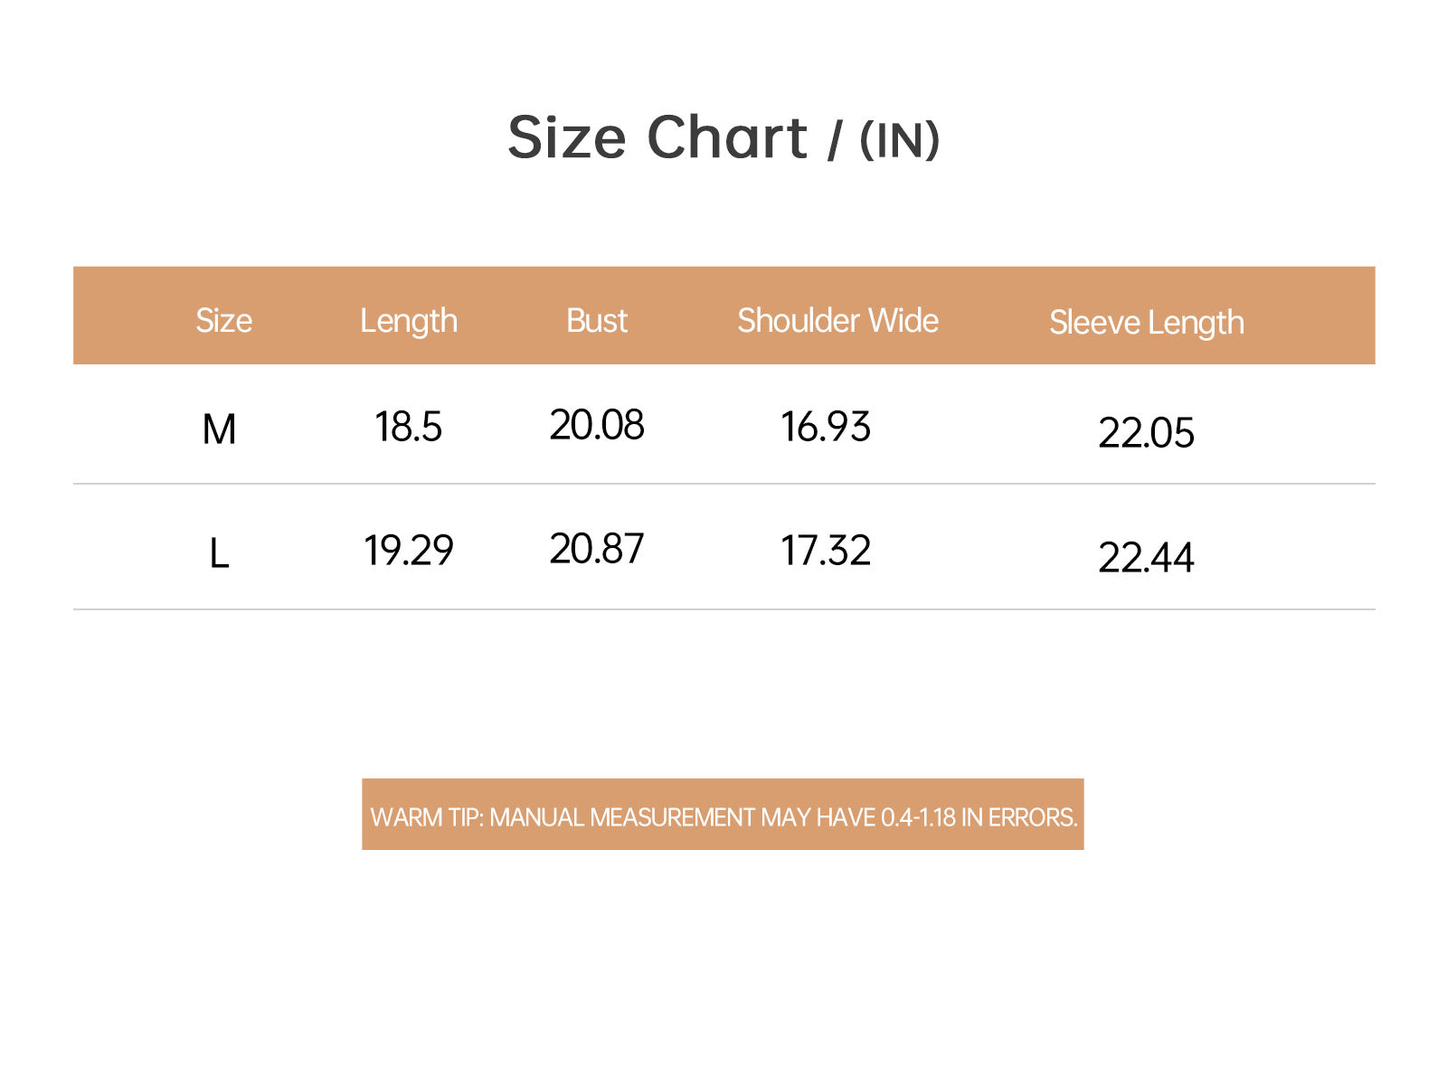Select the Size column header
1447x1085 pixels.
pyautogui.click(x=224, y=320)
